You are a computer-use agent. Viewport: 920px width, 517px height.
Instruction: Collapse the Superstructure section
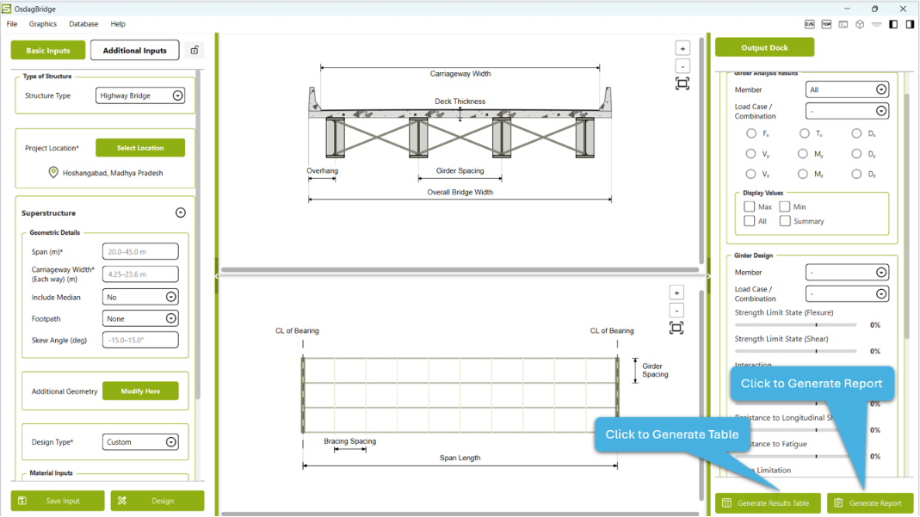click(x=181, y=212)
